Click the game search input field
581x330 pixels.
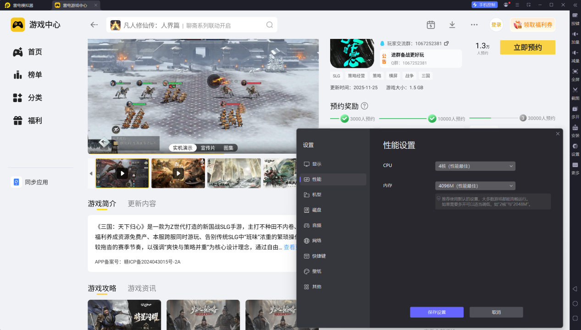tap(193, 25)
